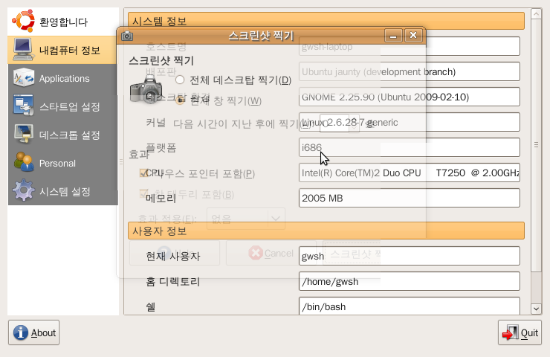
Task: Click the 커널 field with Linux 2.6.28-7-generic
Action: (x=410, y=122)
